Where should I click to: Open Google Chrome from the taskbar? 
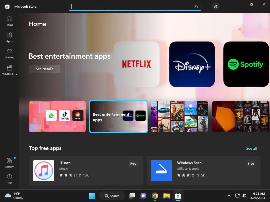pos(155,196)
